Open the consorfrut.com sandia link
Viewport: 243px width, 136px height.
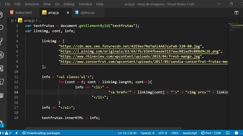coord(144,62)
